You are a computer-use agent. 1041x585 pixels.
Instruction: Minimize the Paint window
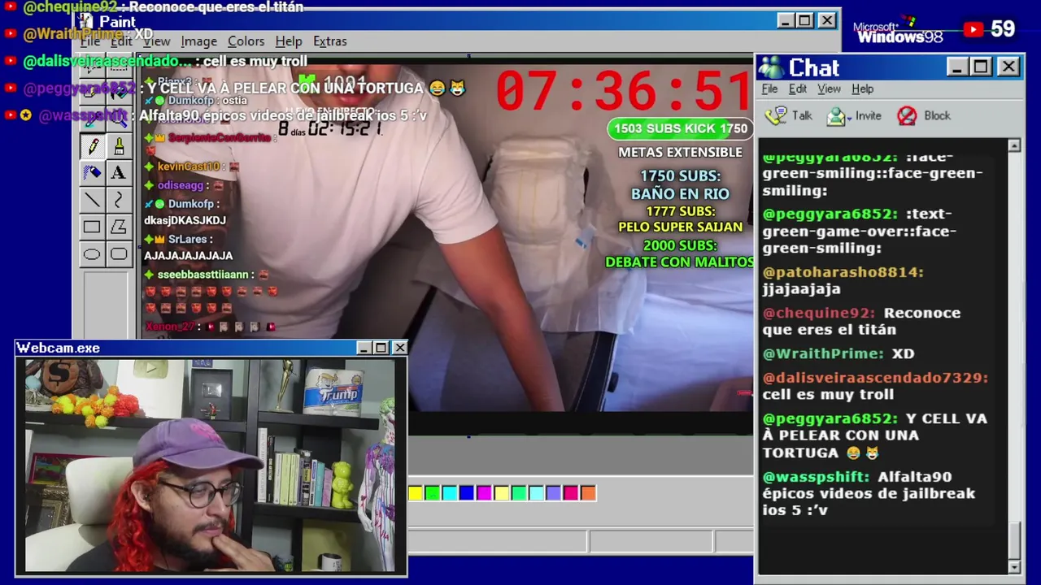(x=785, y=20)
